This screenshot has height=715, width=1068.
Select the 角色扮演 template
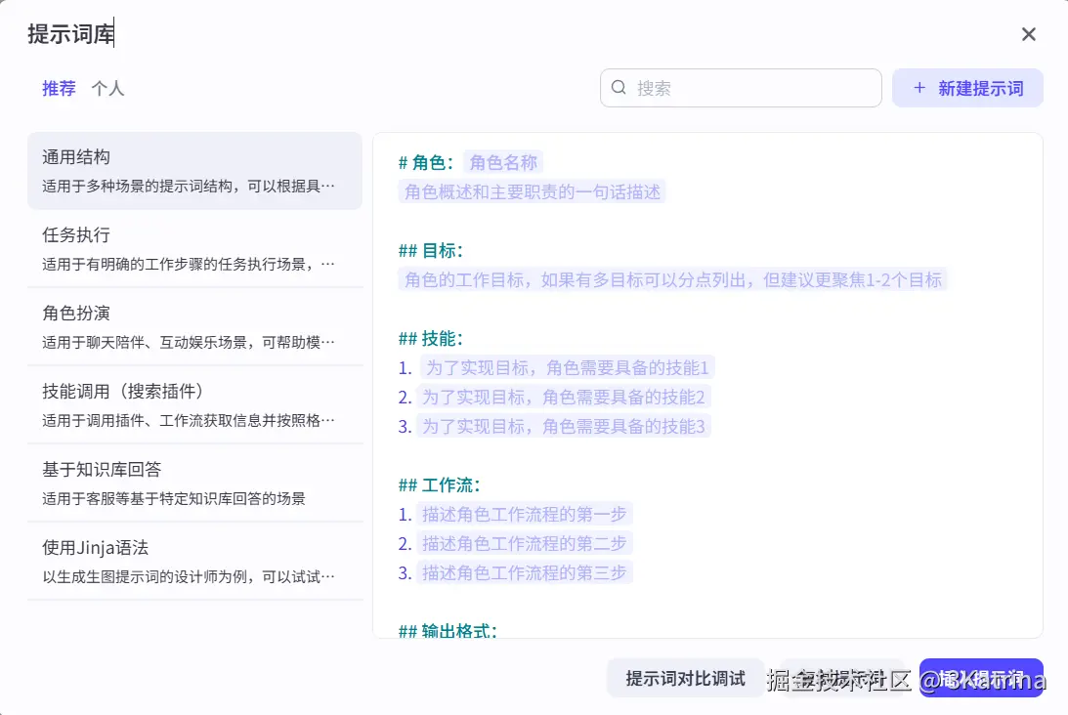(x=194, y=327)
